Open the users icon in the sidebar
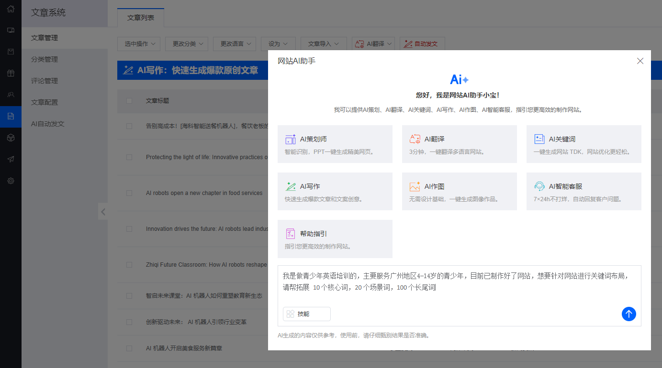The image size is (662, 368). pyautogui.click(x=11, y=95)
